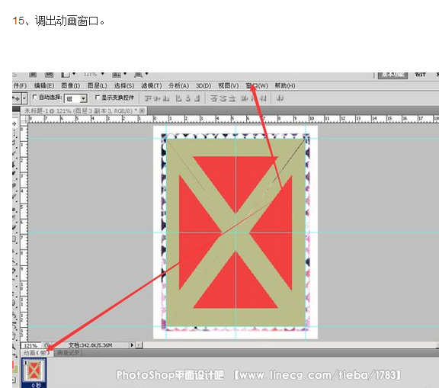The image size is (439, 388).
Task: Switch to the 测量记录 panel tab
Action: (68, 353)
